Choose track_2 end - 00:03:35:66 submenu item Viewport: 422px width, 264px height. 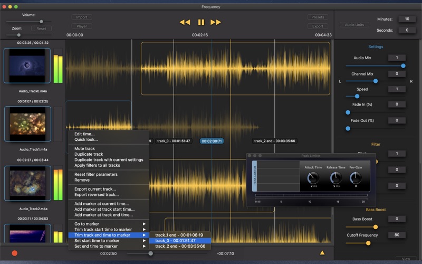pyautogui.click(x=180, y=246)
